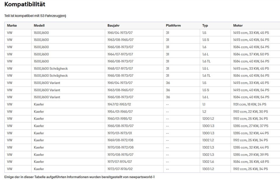This screenshot has height=180, width=280.
Task: Select the Baujahr cell '1968/07-1973/07'
Action: click(120, 68)
